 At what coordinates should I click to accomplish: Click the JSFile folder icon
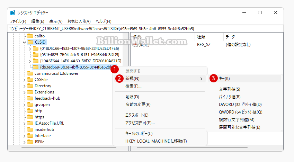30,142
